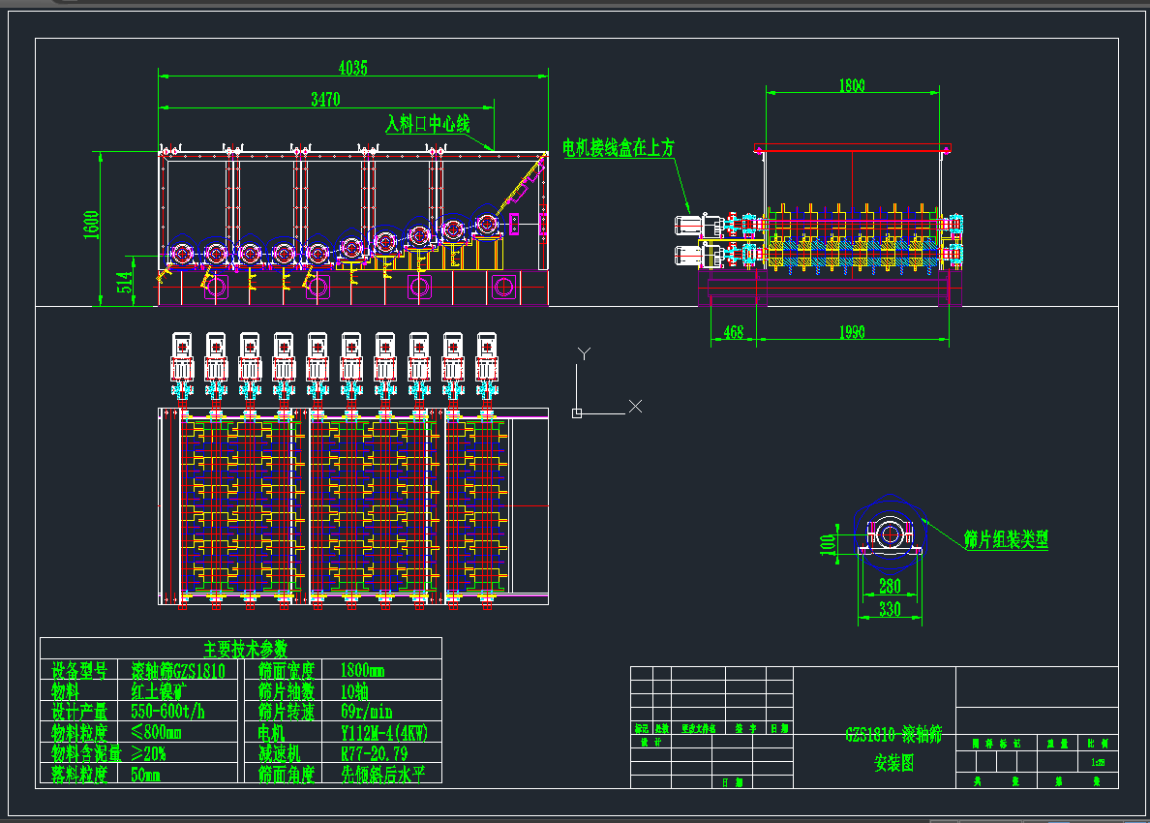Image resolution: width=1150 pixels, height=823 pixels.
Task: Select the 标记 title block header
Action: (x=642, y=728)
